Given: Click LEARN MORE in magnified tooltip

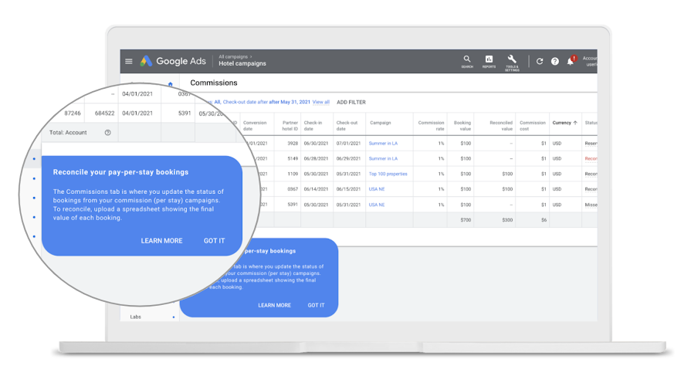Looking at the screenshot, I should 161,241.
